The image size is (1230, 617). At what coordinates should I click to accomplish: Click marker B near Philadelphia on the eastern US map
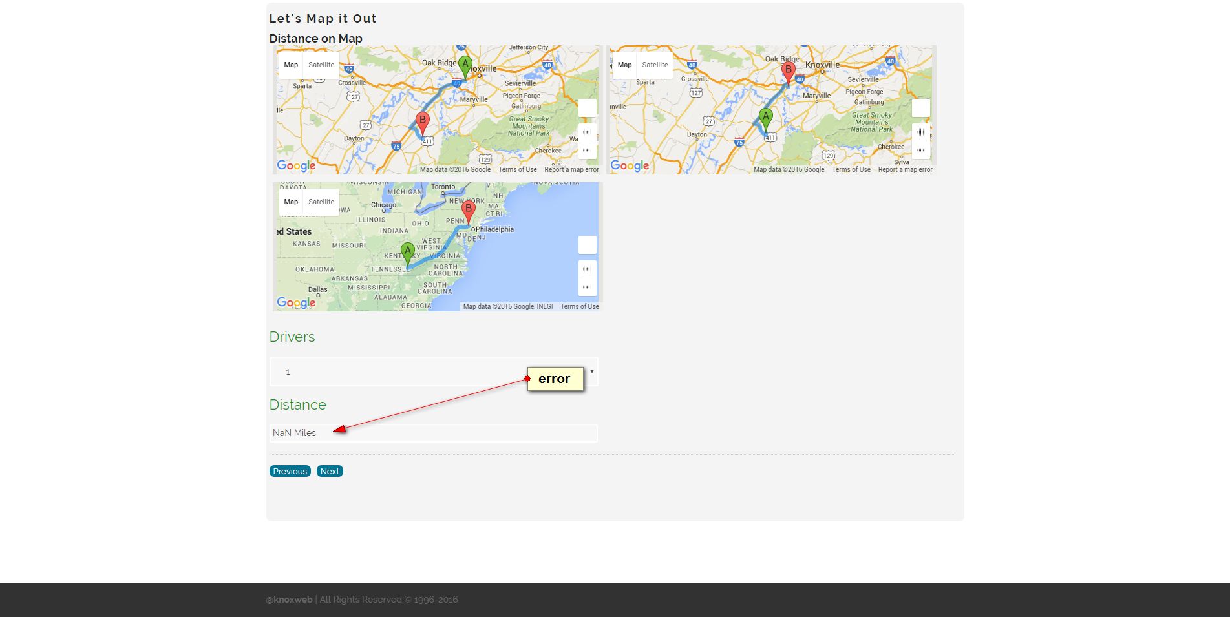(469, 213)
